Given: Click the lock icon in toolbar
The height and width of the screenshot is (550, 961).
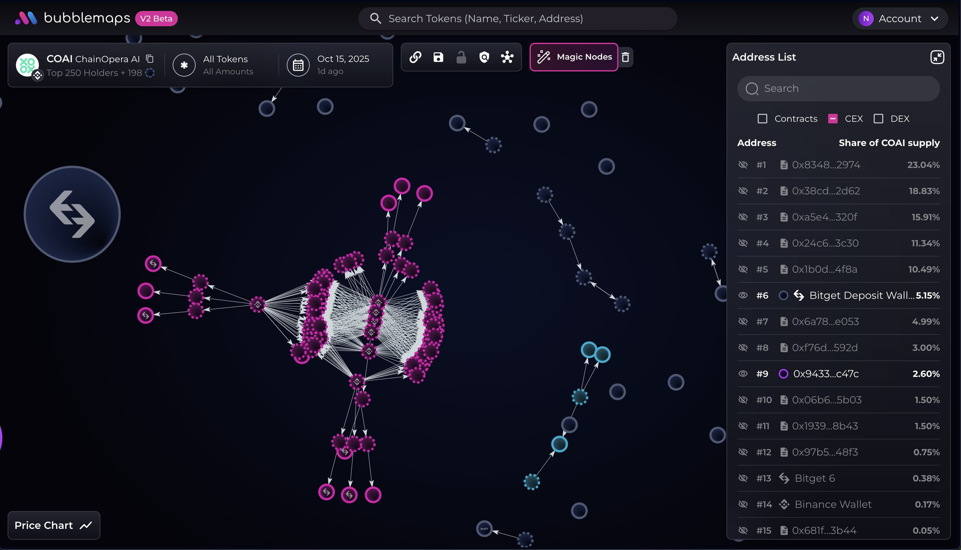Looking at the screenshot, I should click(x=461, y=58).
